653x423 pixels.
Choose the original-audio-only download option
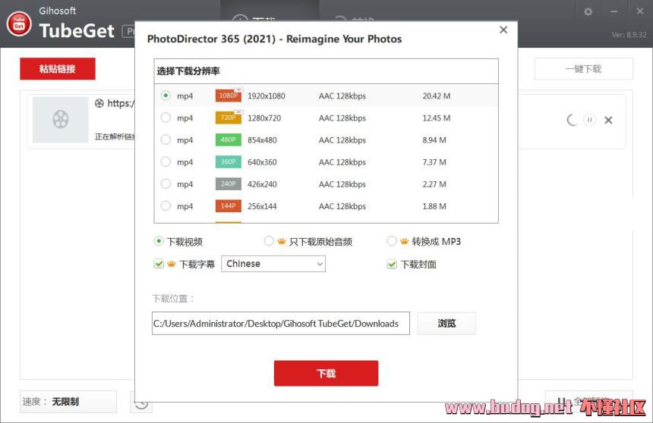click(269, 241)
